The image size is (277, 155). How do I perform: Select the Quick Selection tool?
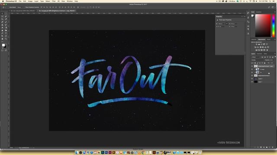pyautogui.click(x=6, y=16)
